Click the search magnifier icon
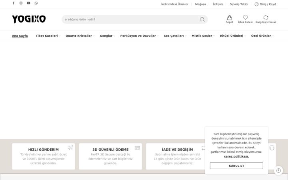288x180 pixels. tap(202, 19)
